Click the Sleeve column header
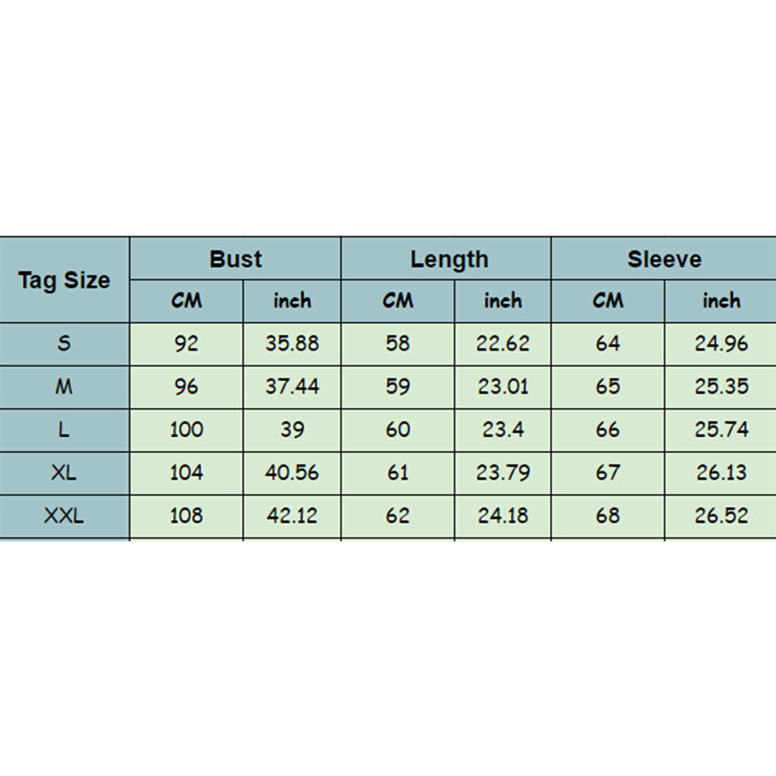 (x=664, y=259)
